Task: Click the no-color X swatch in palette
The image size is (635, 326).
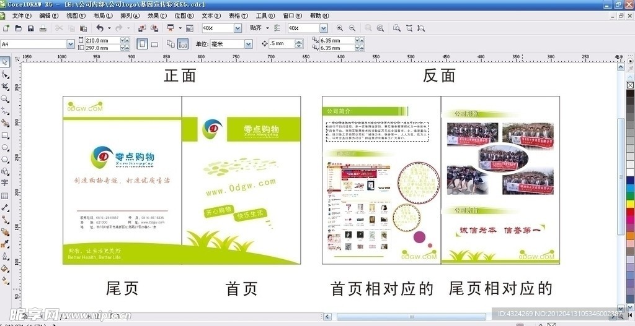Action: [x=630, y=85]
